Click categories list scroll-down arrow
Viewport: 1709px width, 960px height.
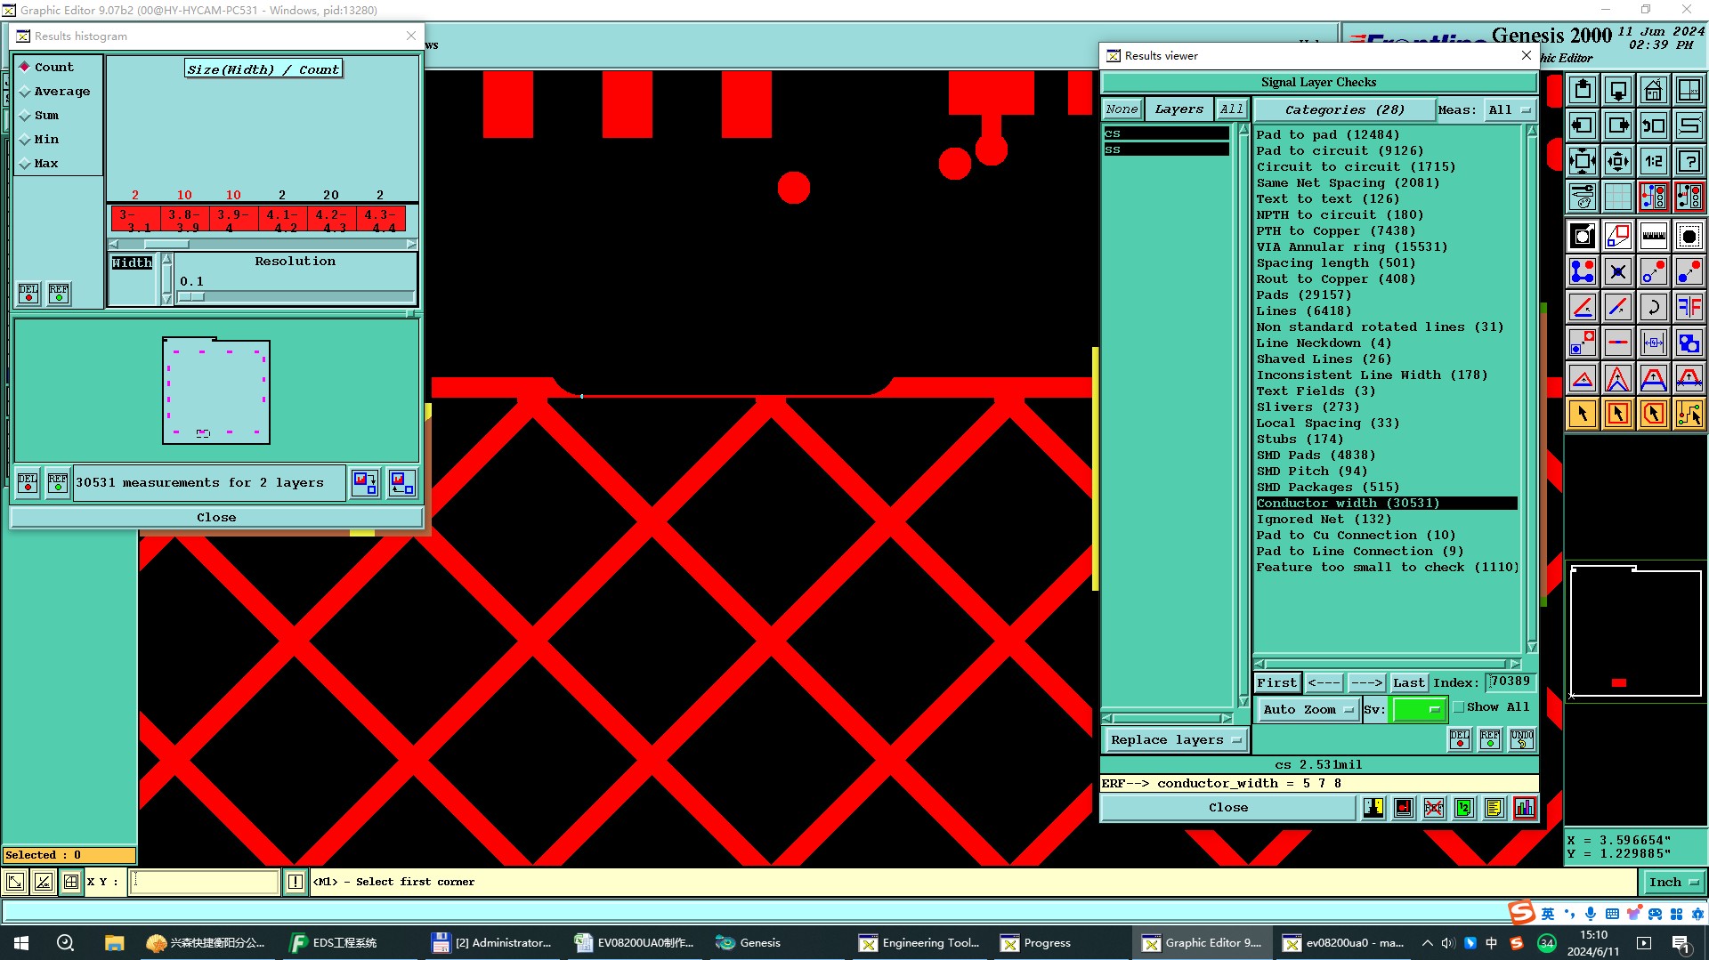1532,647
